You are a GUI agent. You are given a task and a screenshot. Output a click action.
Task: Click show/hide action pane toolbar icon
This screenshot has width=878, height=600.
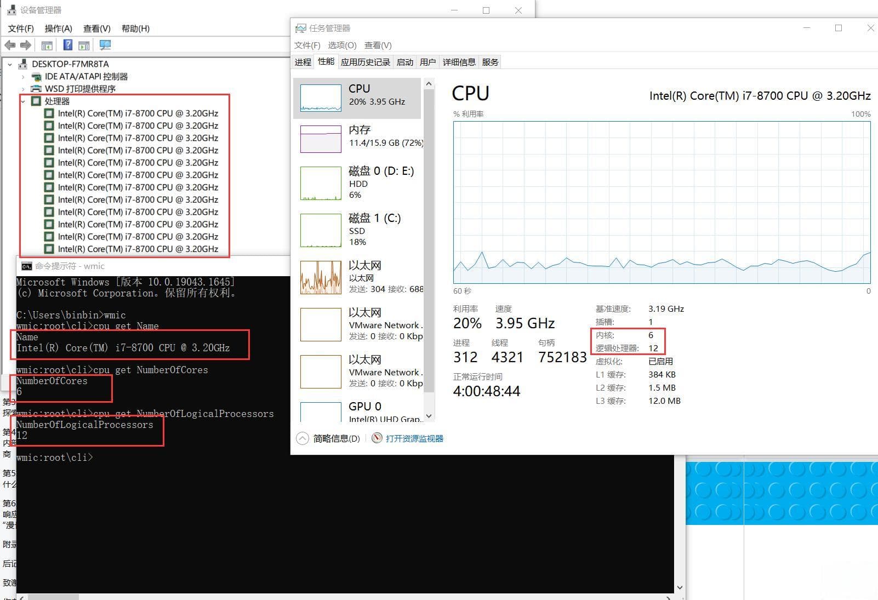point(84,45)
